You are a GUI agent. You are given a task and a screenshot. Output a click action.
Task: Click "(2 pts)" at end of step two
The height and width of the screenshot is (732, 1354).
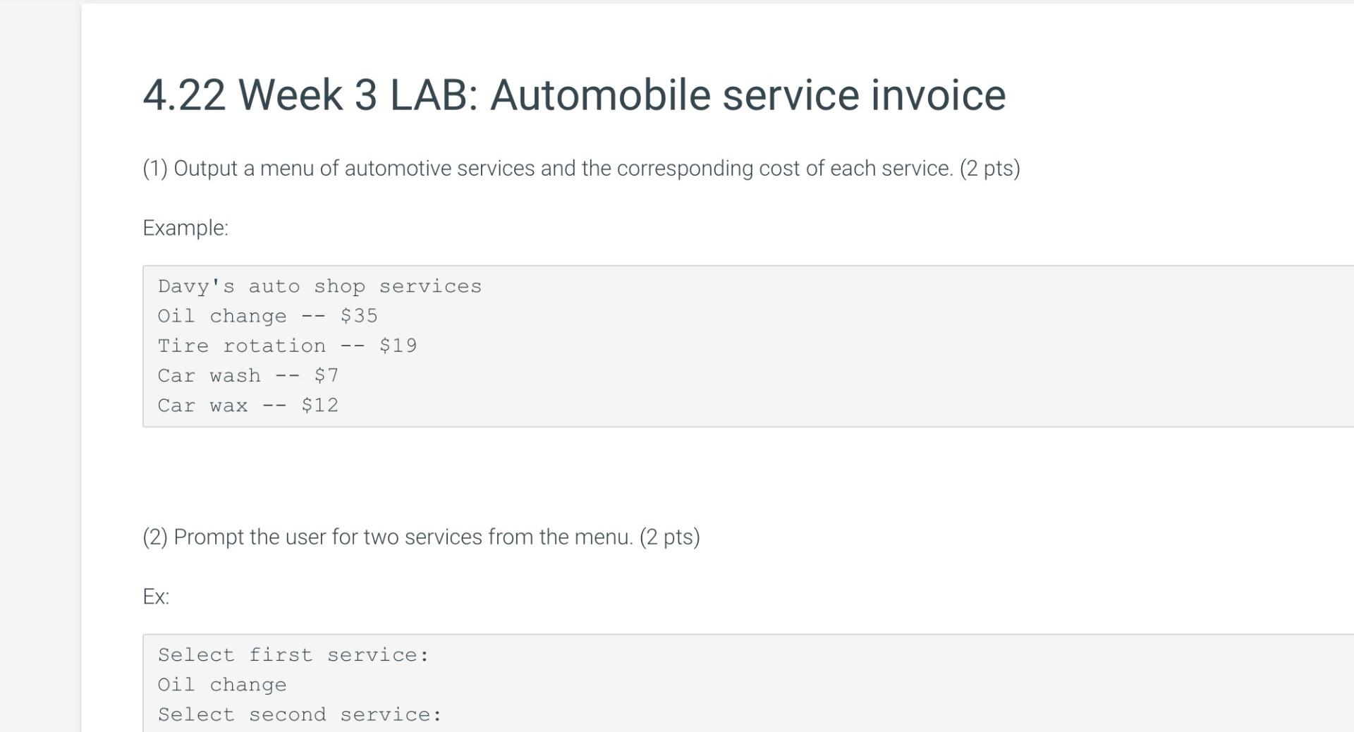click(x=669, y=537)
